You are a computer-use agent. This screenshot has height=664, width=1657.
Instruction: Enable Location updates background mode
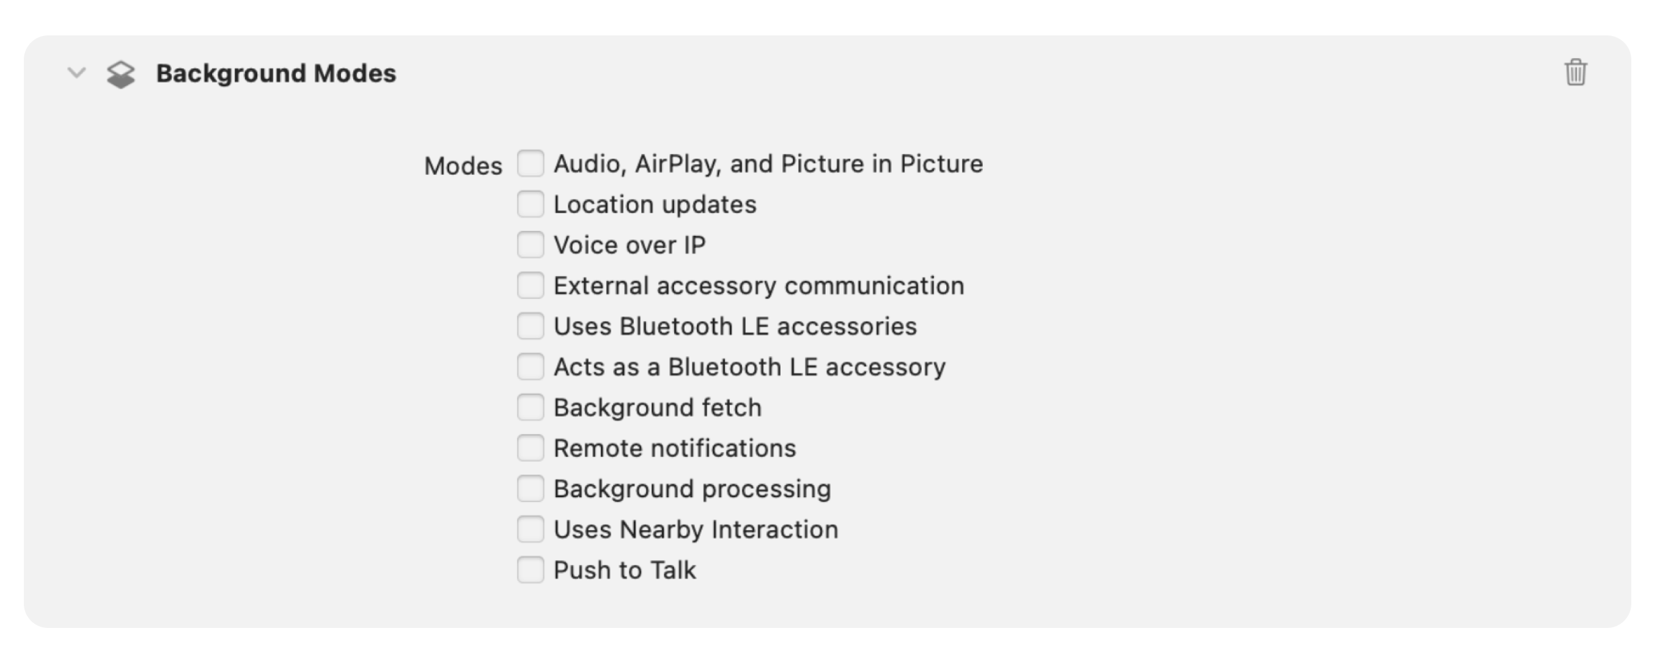coord(531,204)
